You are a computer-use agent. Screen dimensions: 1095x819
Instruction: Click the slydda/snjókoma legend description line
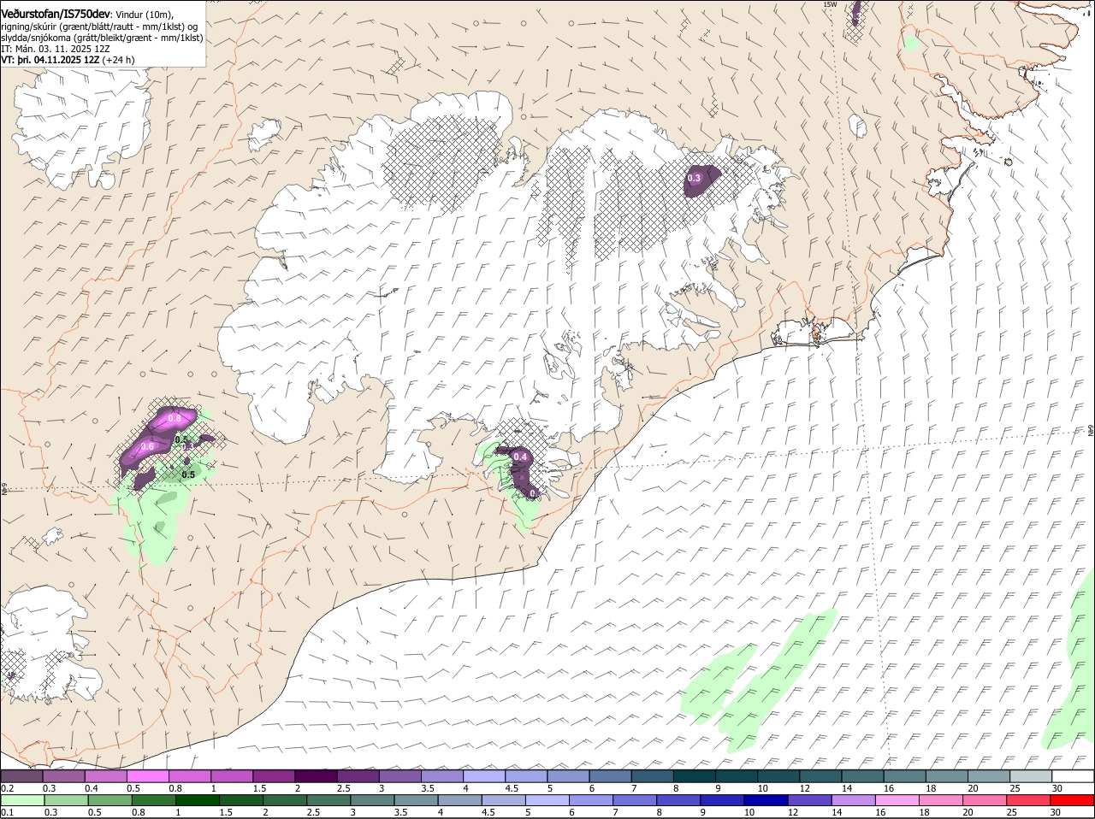[102, 38]
